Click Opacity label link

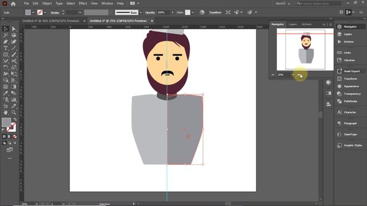point(150,13)
